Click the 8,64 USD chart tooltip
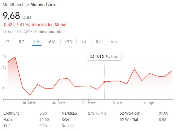The width and height of the screenshot is (185, 130). [105, 57]
